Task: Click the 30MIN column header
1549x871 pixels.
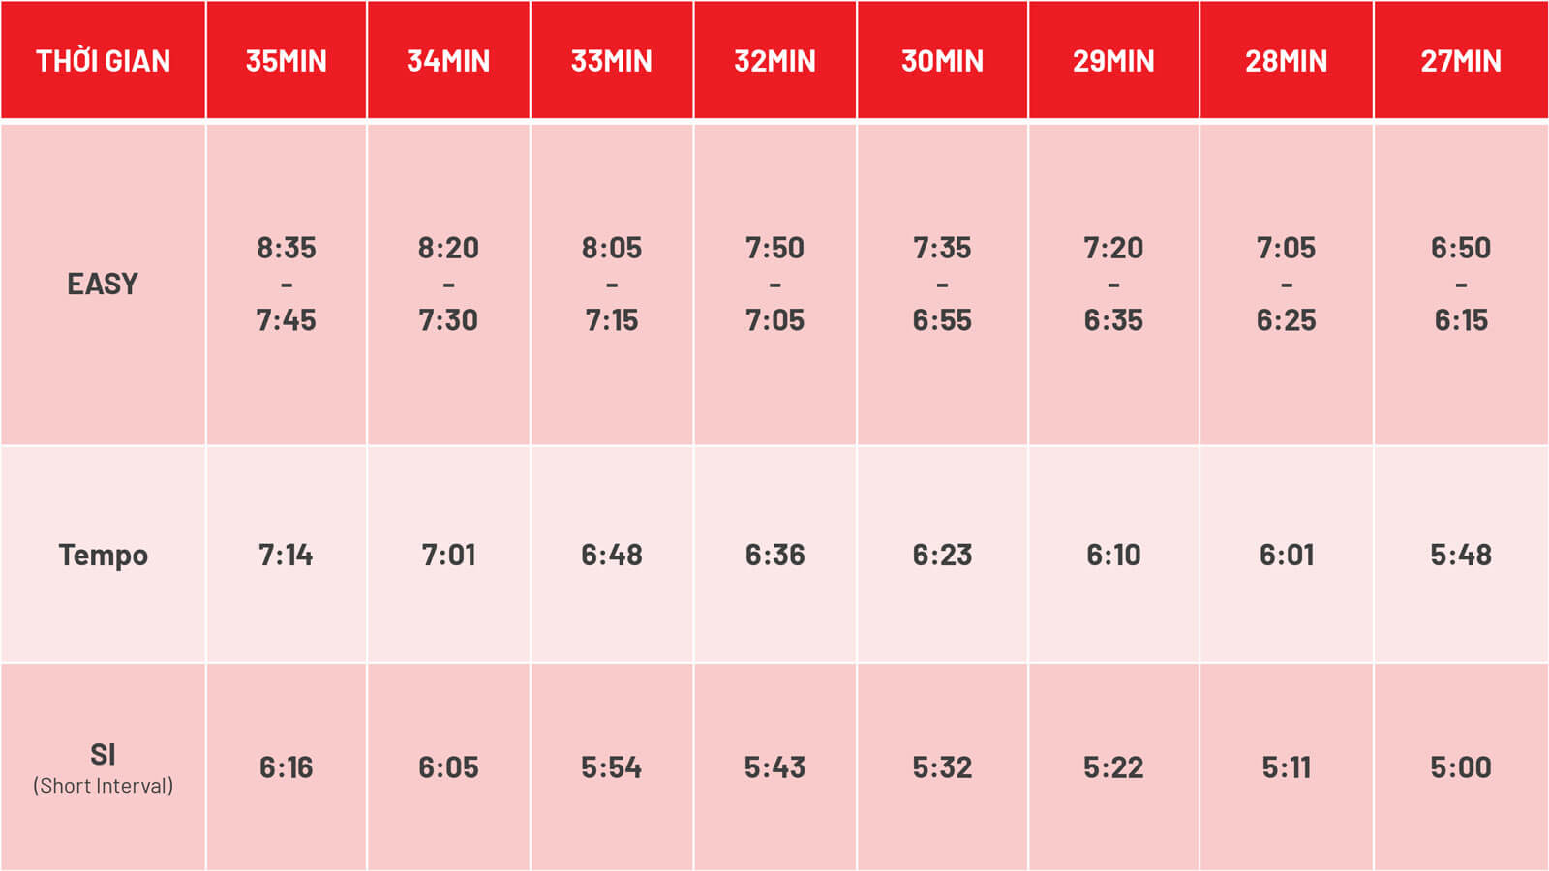Action: pyautogui.click(x=942, y=60)
